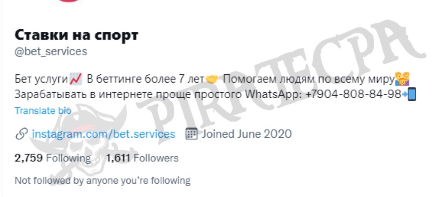This screenshot has height=197, width=439.
Task: Click the WhatsApp number +7904-808-84-98
Action: (354, 95)
